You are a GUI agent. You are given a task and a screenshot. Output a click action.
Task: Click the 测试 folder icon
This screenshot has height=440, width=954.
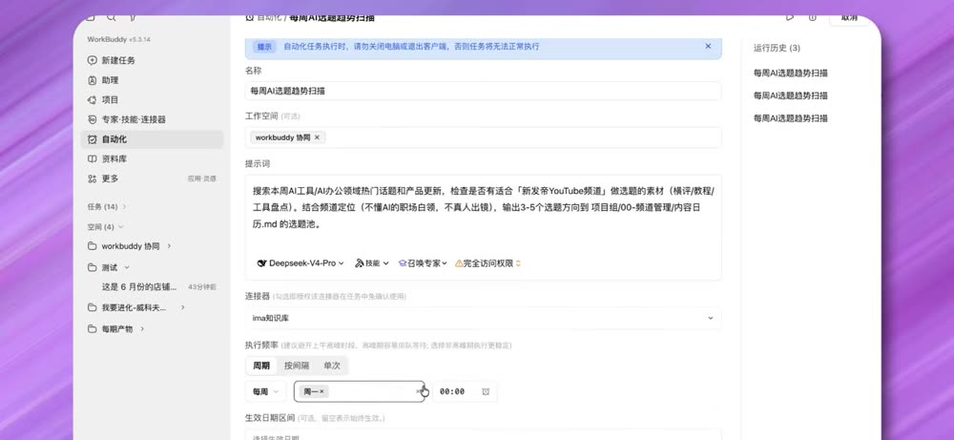pyautogui.click(x=92, y=267)
